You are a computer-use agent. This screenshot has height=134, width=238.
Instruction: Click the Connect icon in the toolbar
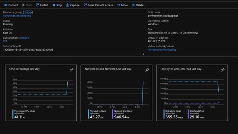click(6, 5)
